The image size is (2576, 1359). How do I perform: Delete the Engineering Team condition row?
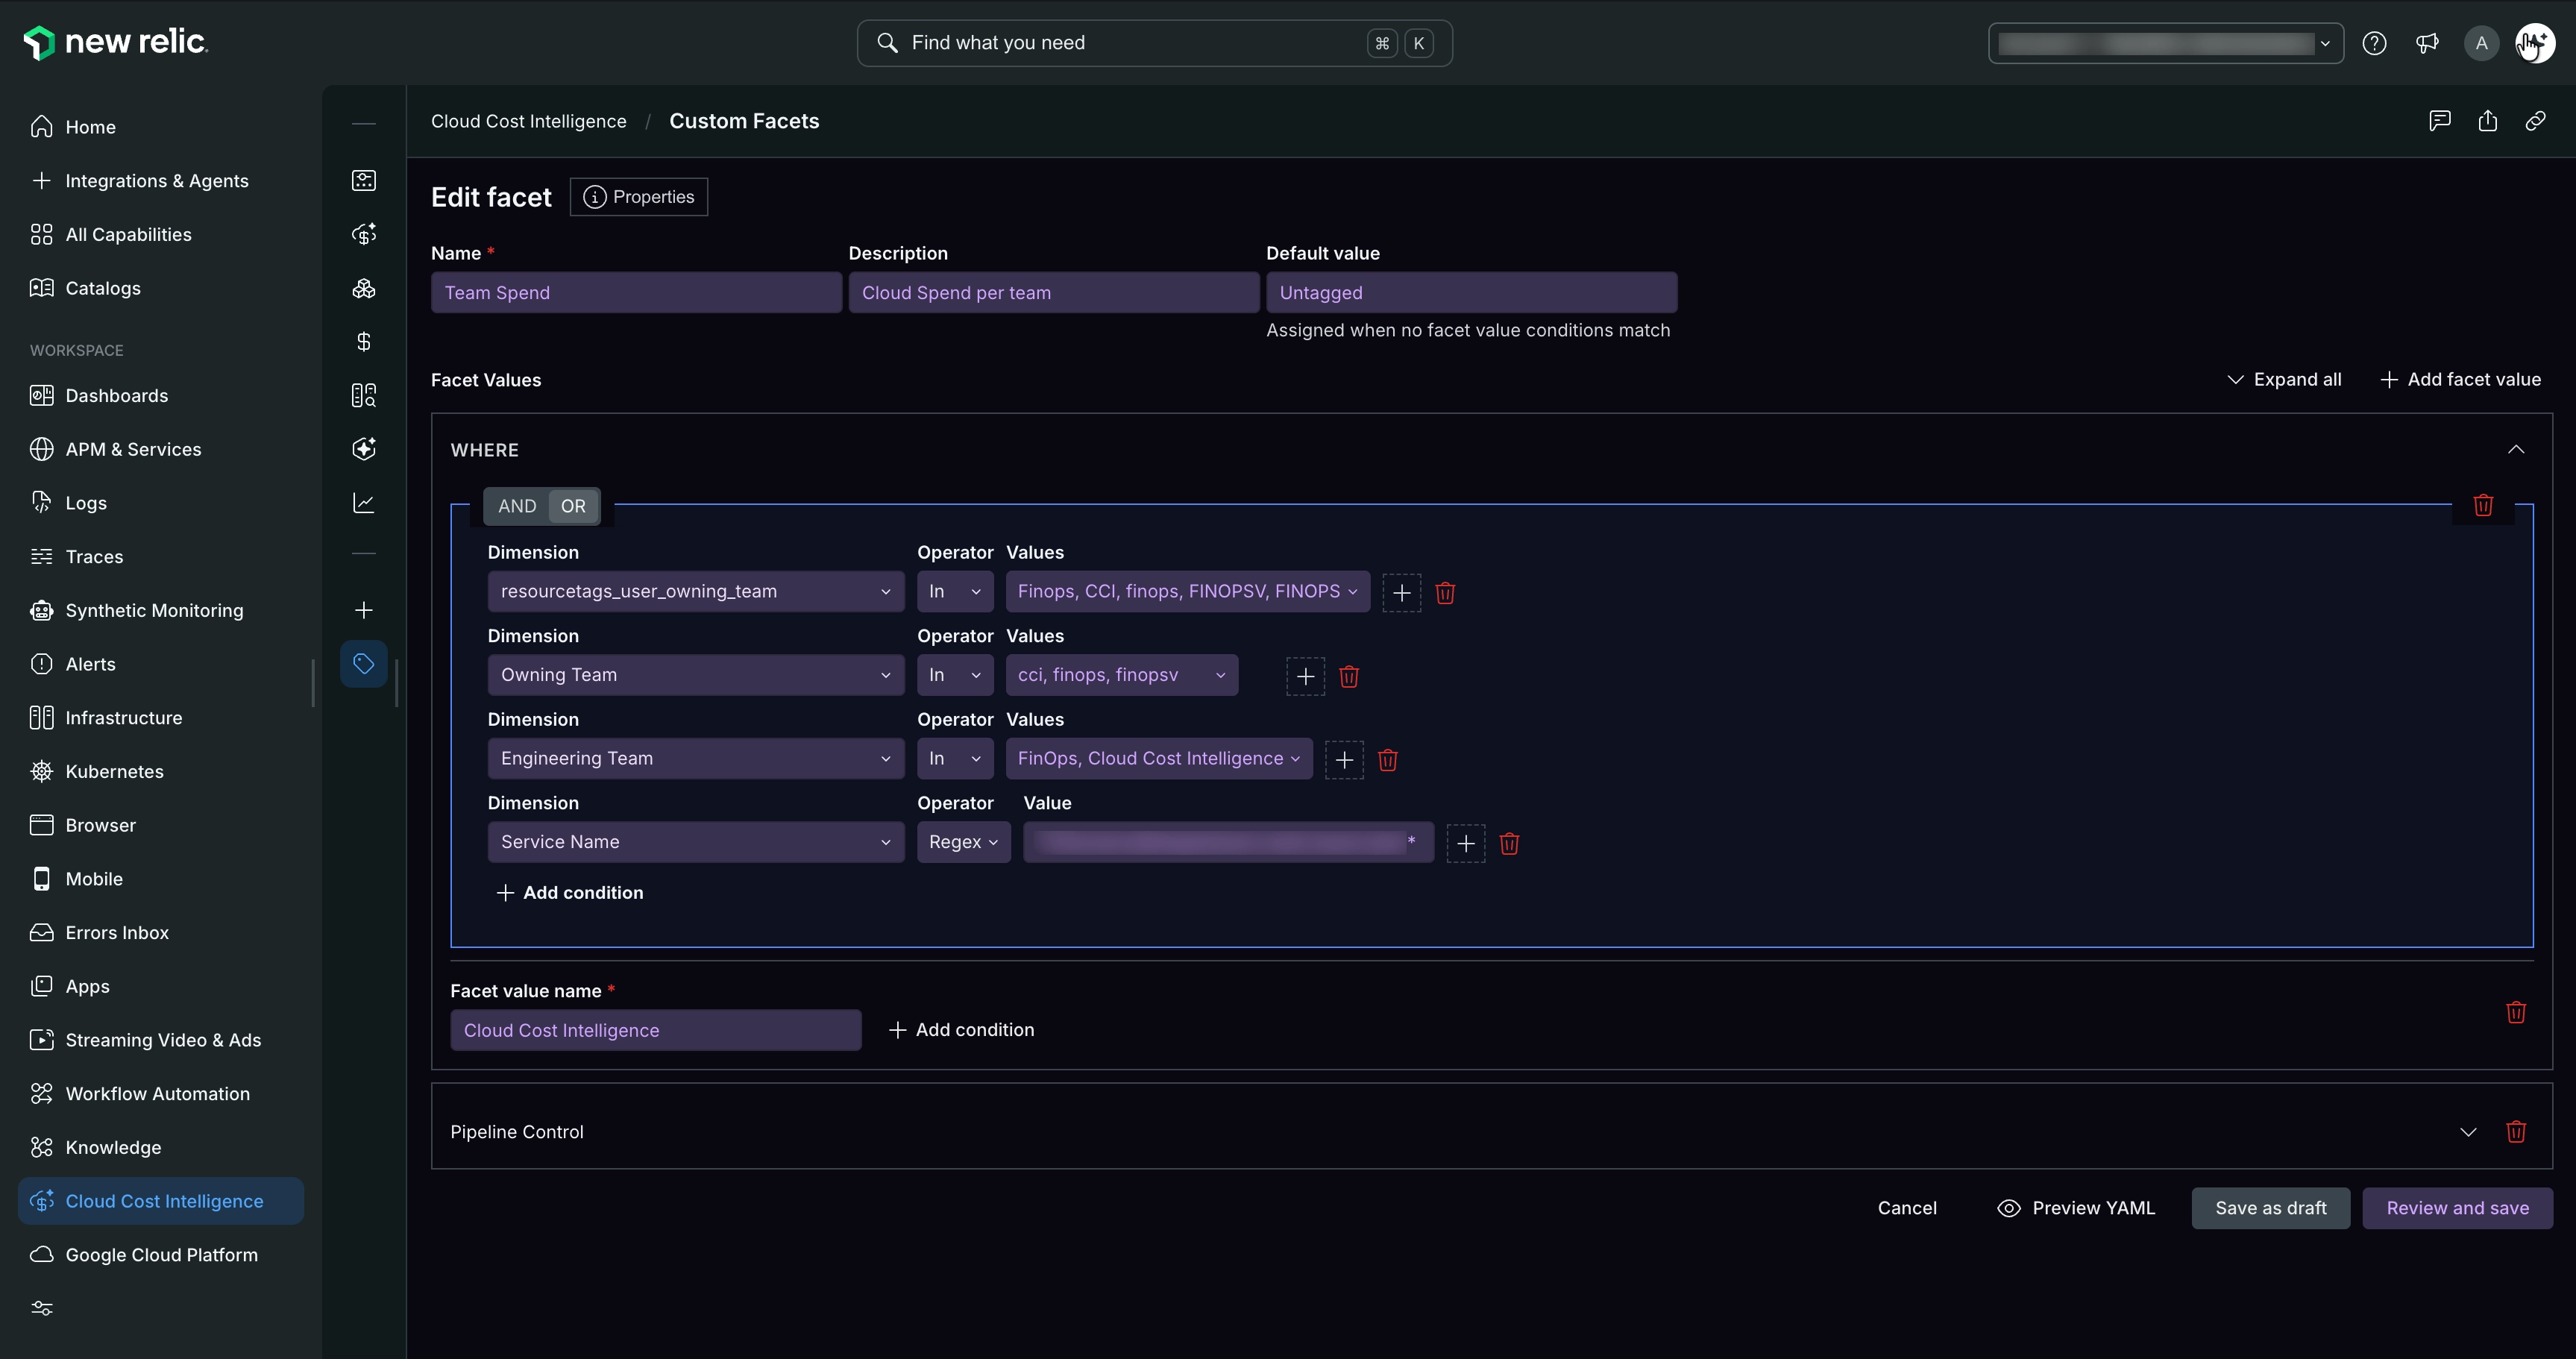click(x=1388, y=760)
